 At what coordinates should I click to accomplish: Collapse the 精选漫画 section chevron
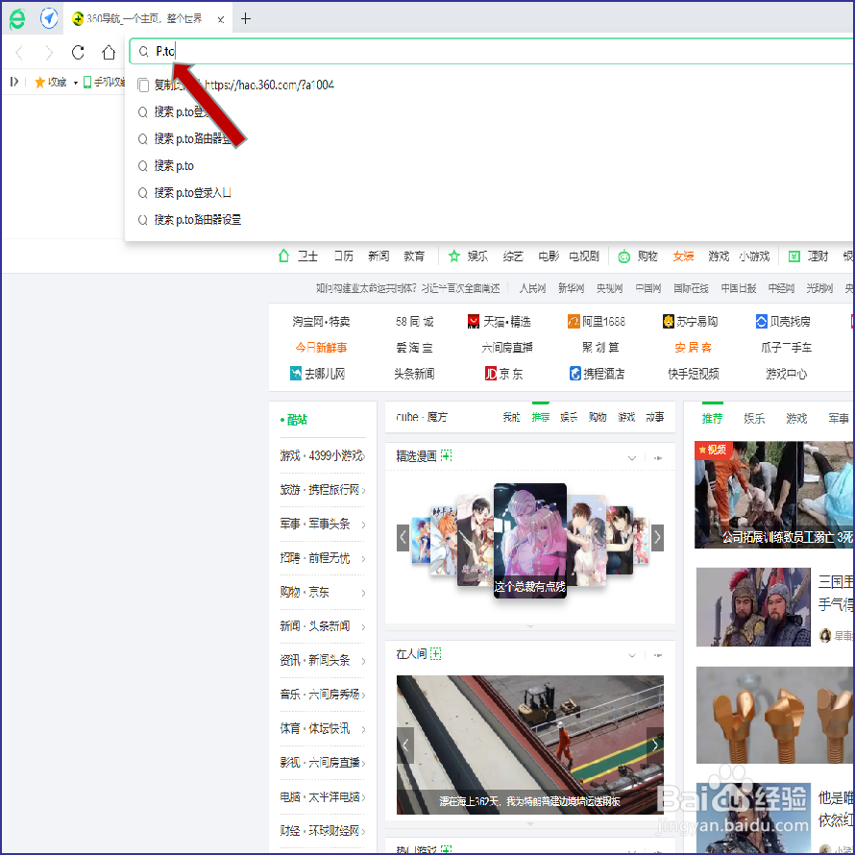631,456
